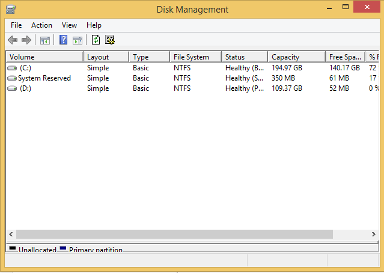Open the blue Help question mark icon
This screenshot has width=384, height=273.
(x=64, y=40)
